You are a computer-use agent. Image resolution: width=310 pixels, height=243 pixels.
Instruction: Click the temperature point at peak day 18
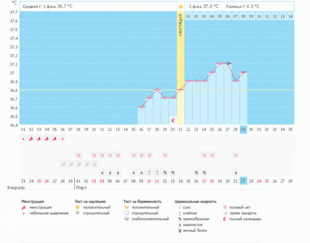point(157,90)
